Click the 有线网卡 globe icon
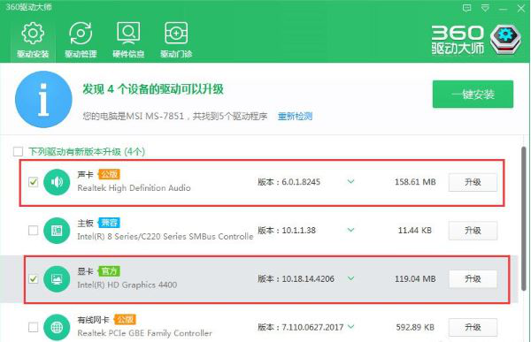This screenshot has width=531, height=342. [x=57, y=327]
